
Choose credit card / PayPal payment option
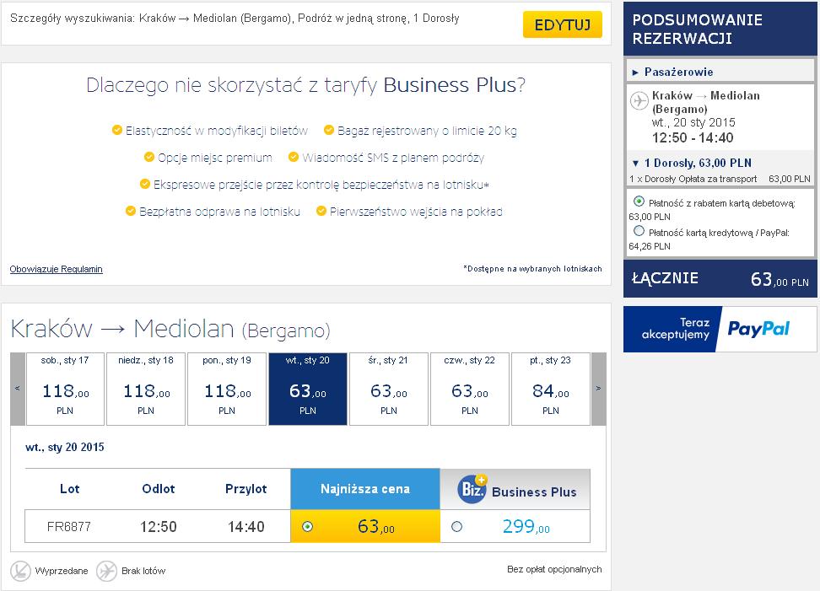click(639, 231)
